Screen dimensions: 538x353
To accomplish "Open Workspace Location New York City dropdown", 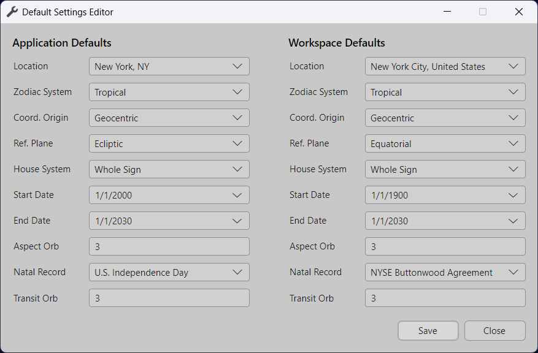I will coord(445,66).
